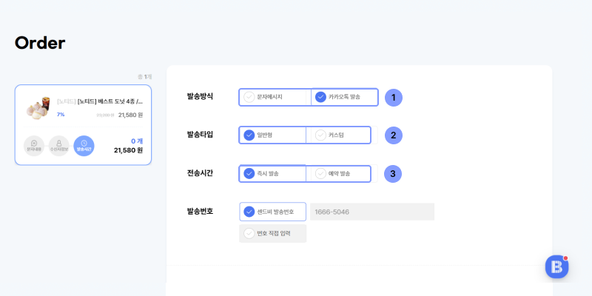Select 센드비 발송번호 sender option
Screen dimensions: 592x296
coord(272,212)
